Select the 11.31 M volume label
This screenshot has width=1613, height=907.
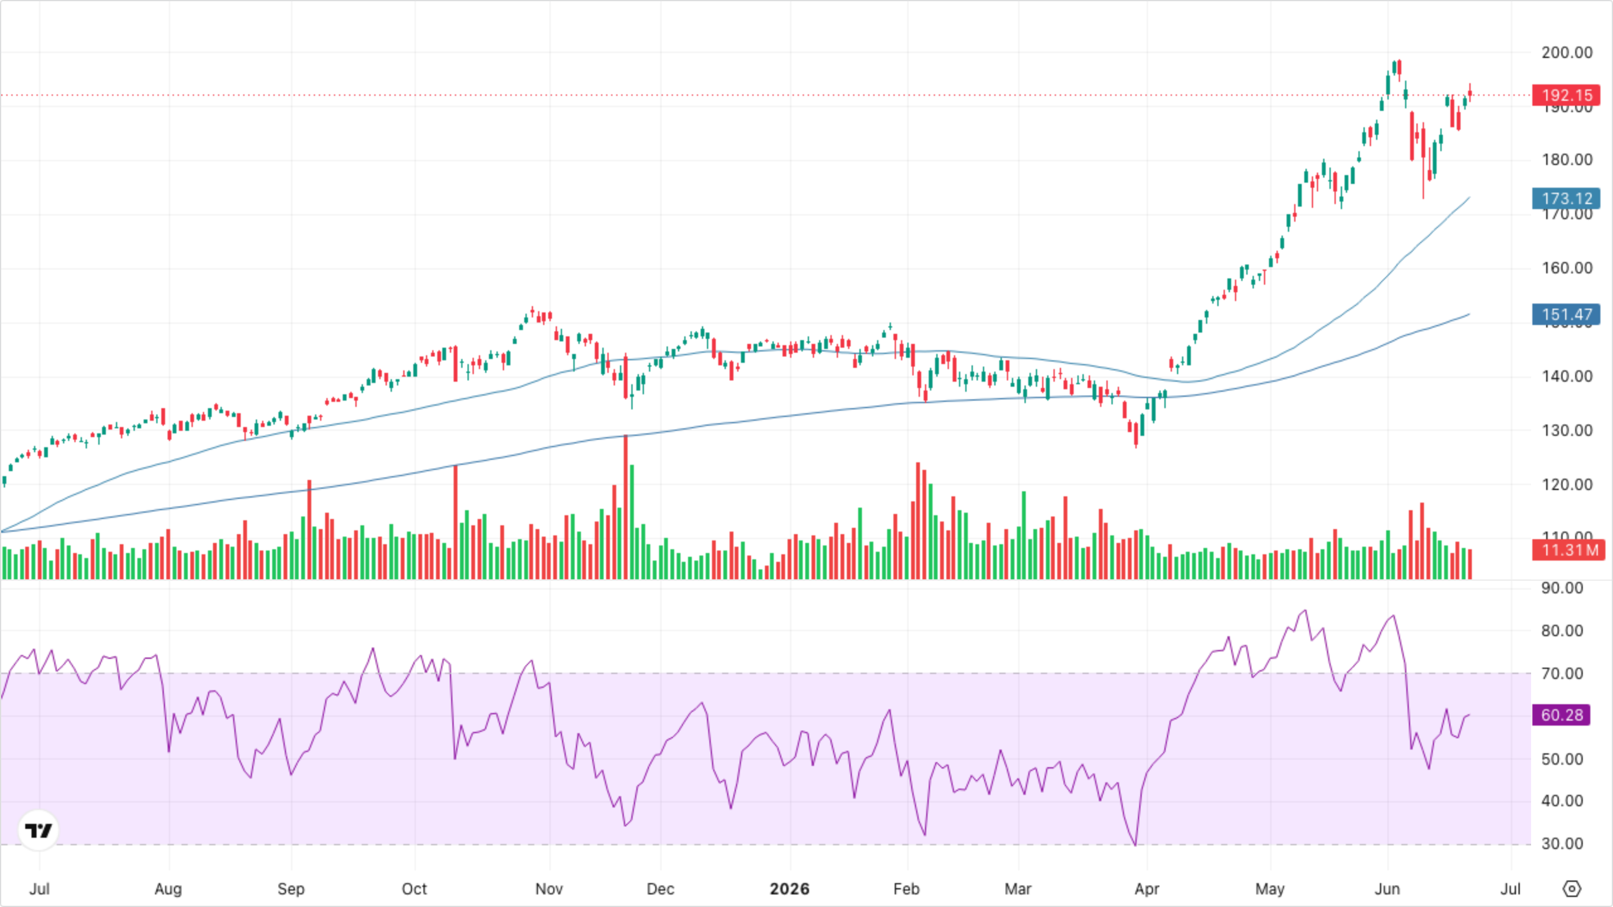[x=1568, y=550]
